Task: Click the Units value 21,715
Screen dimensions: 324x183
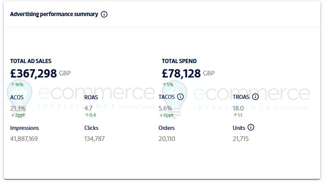Action: tap(241, 139)
